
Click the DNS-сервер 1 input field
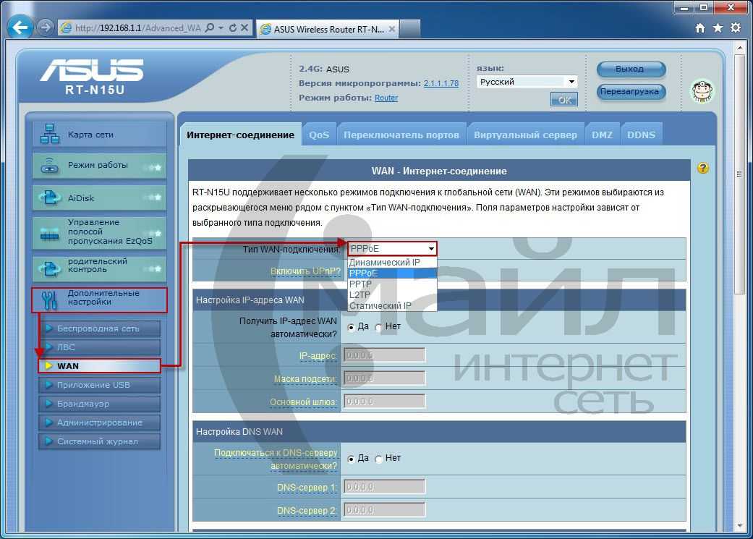tap(384, 487)
